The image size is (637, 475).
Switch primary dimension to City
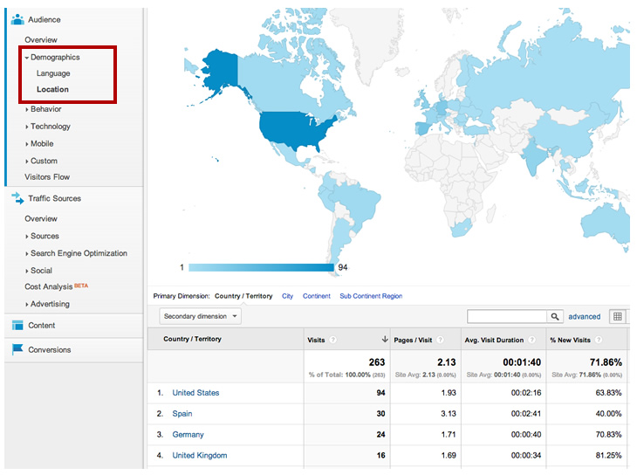(288, 296)
